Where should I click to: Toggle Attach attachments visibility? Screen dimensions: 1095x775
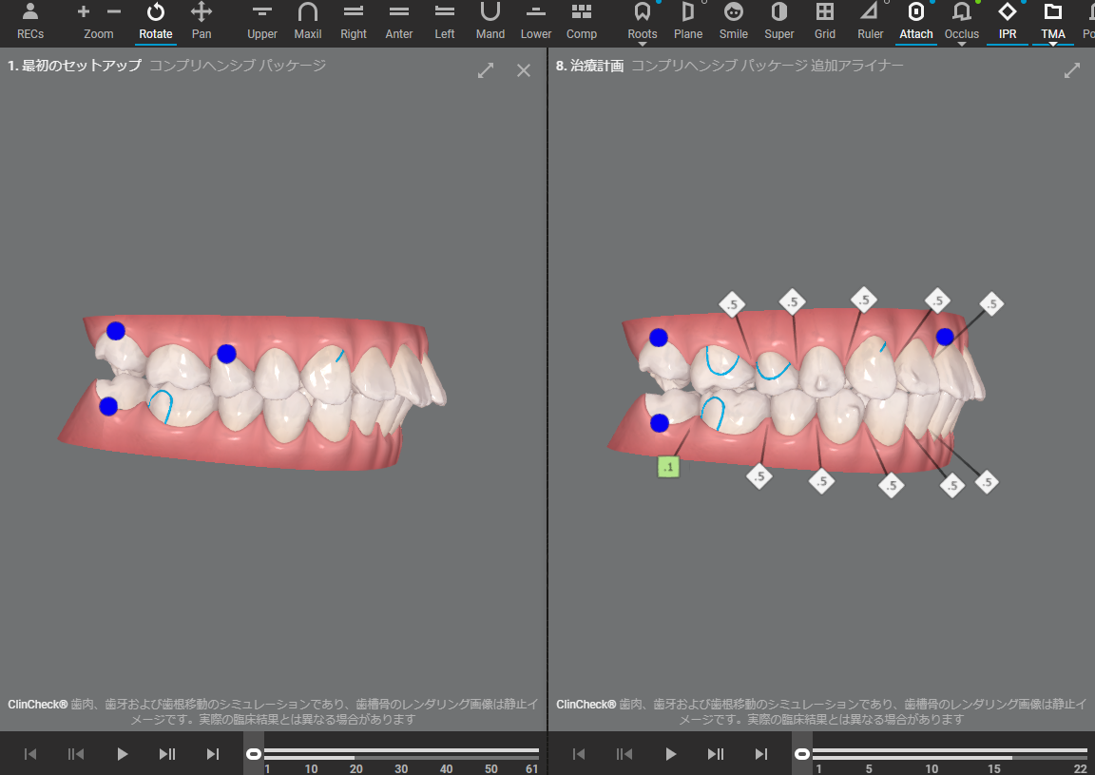[916, 21]
